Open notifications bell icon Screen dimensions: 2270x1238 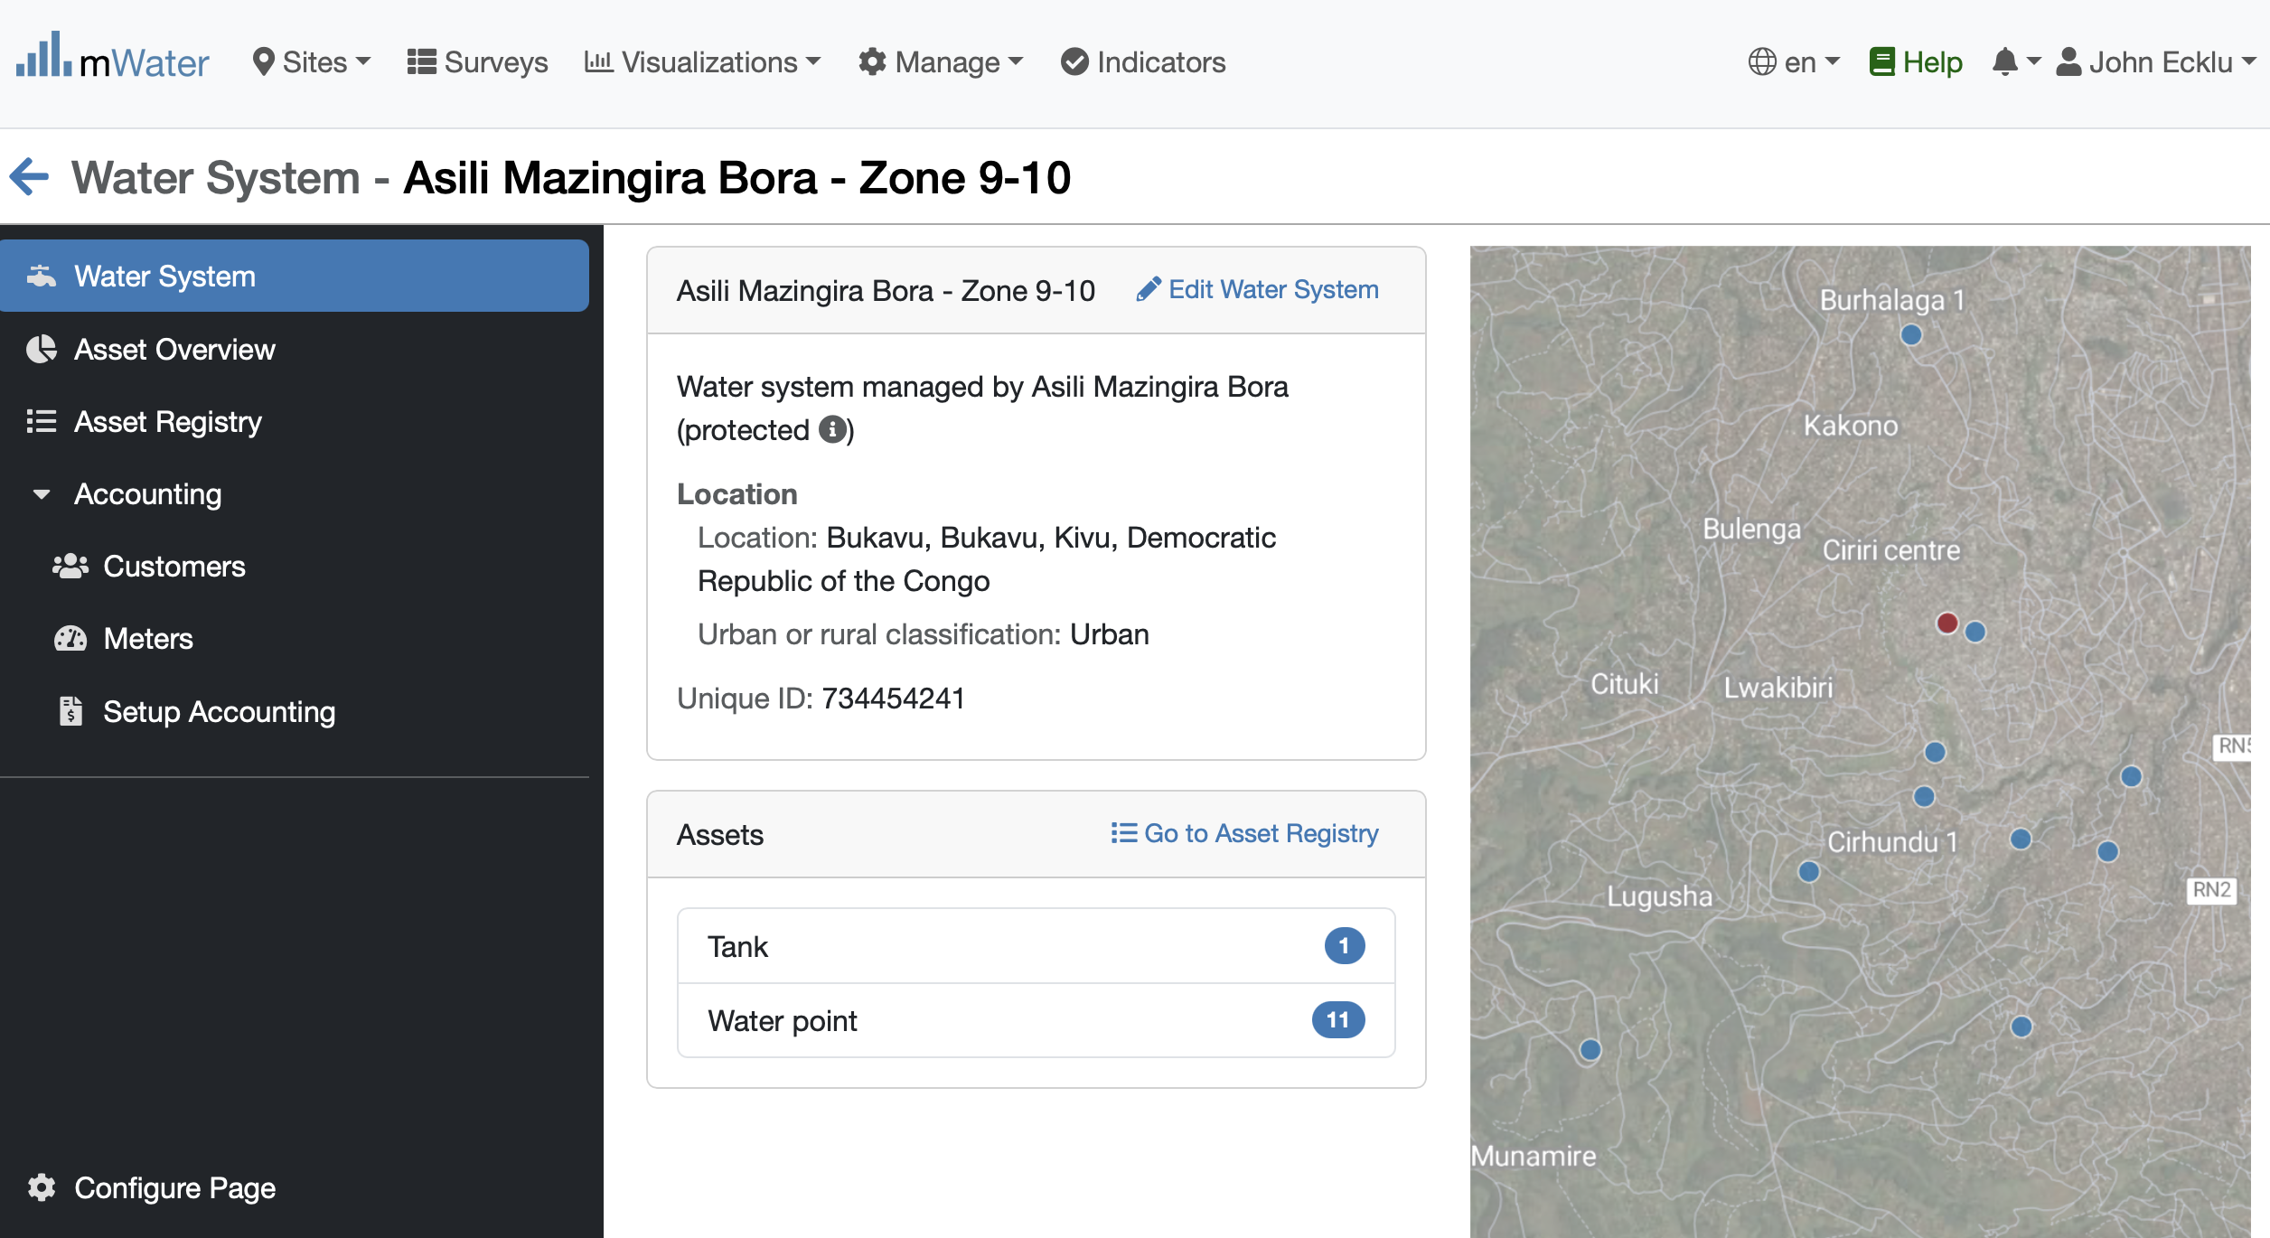2004,62
